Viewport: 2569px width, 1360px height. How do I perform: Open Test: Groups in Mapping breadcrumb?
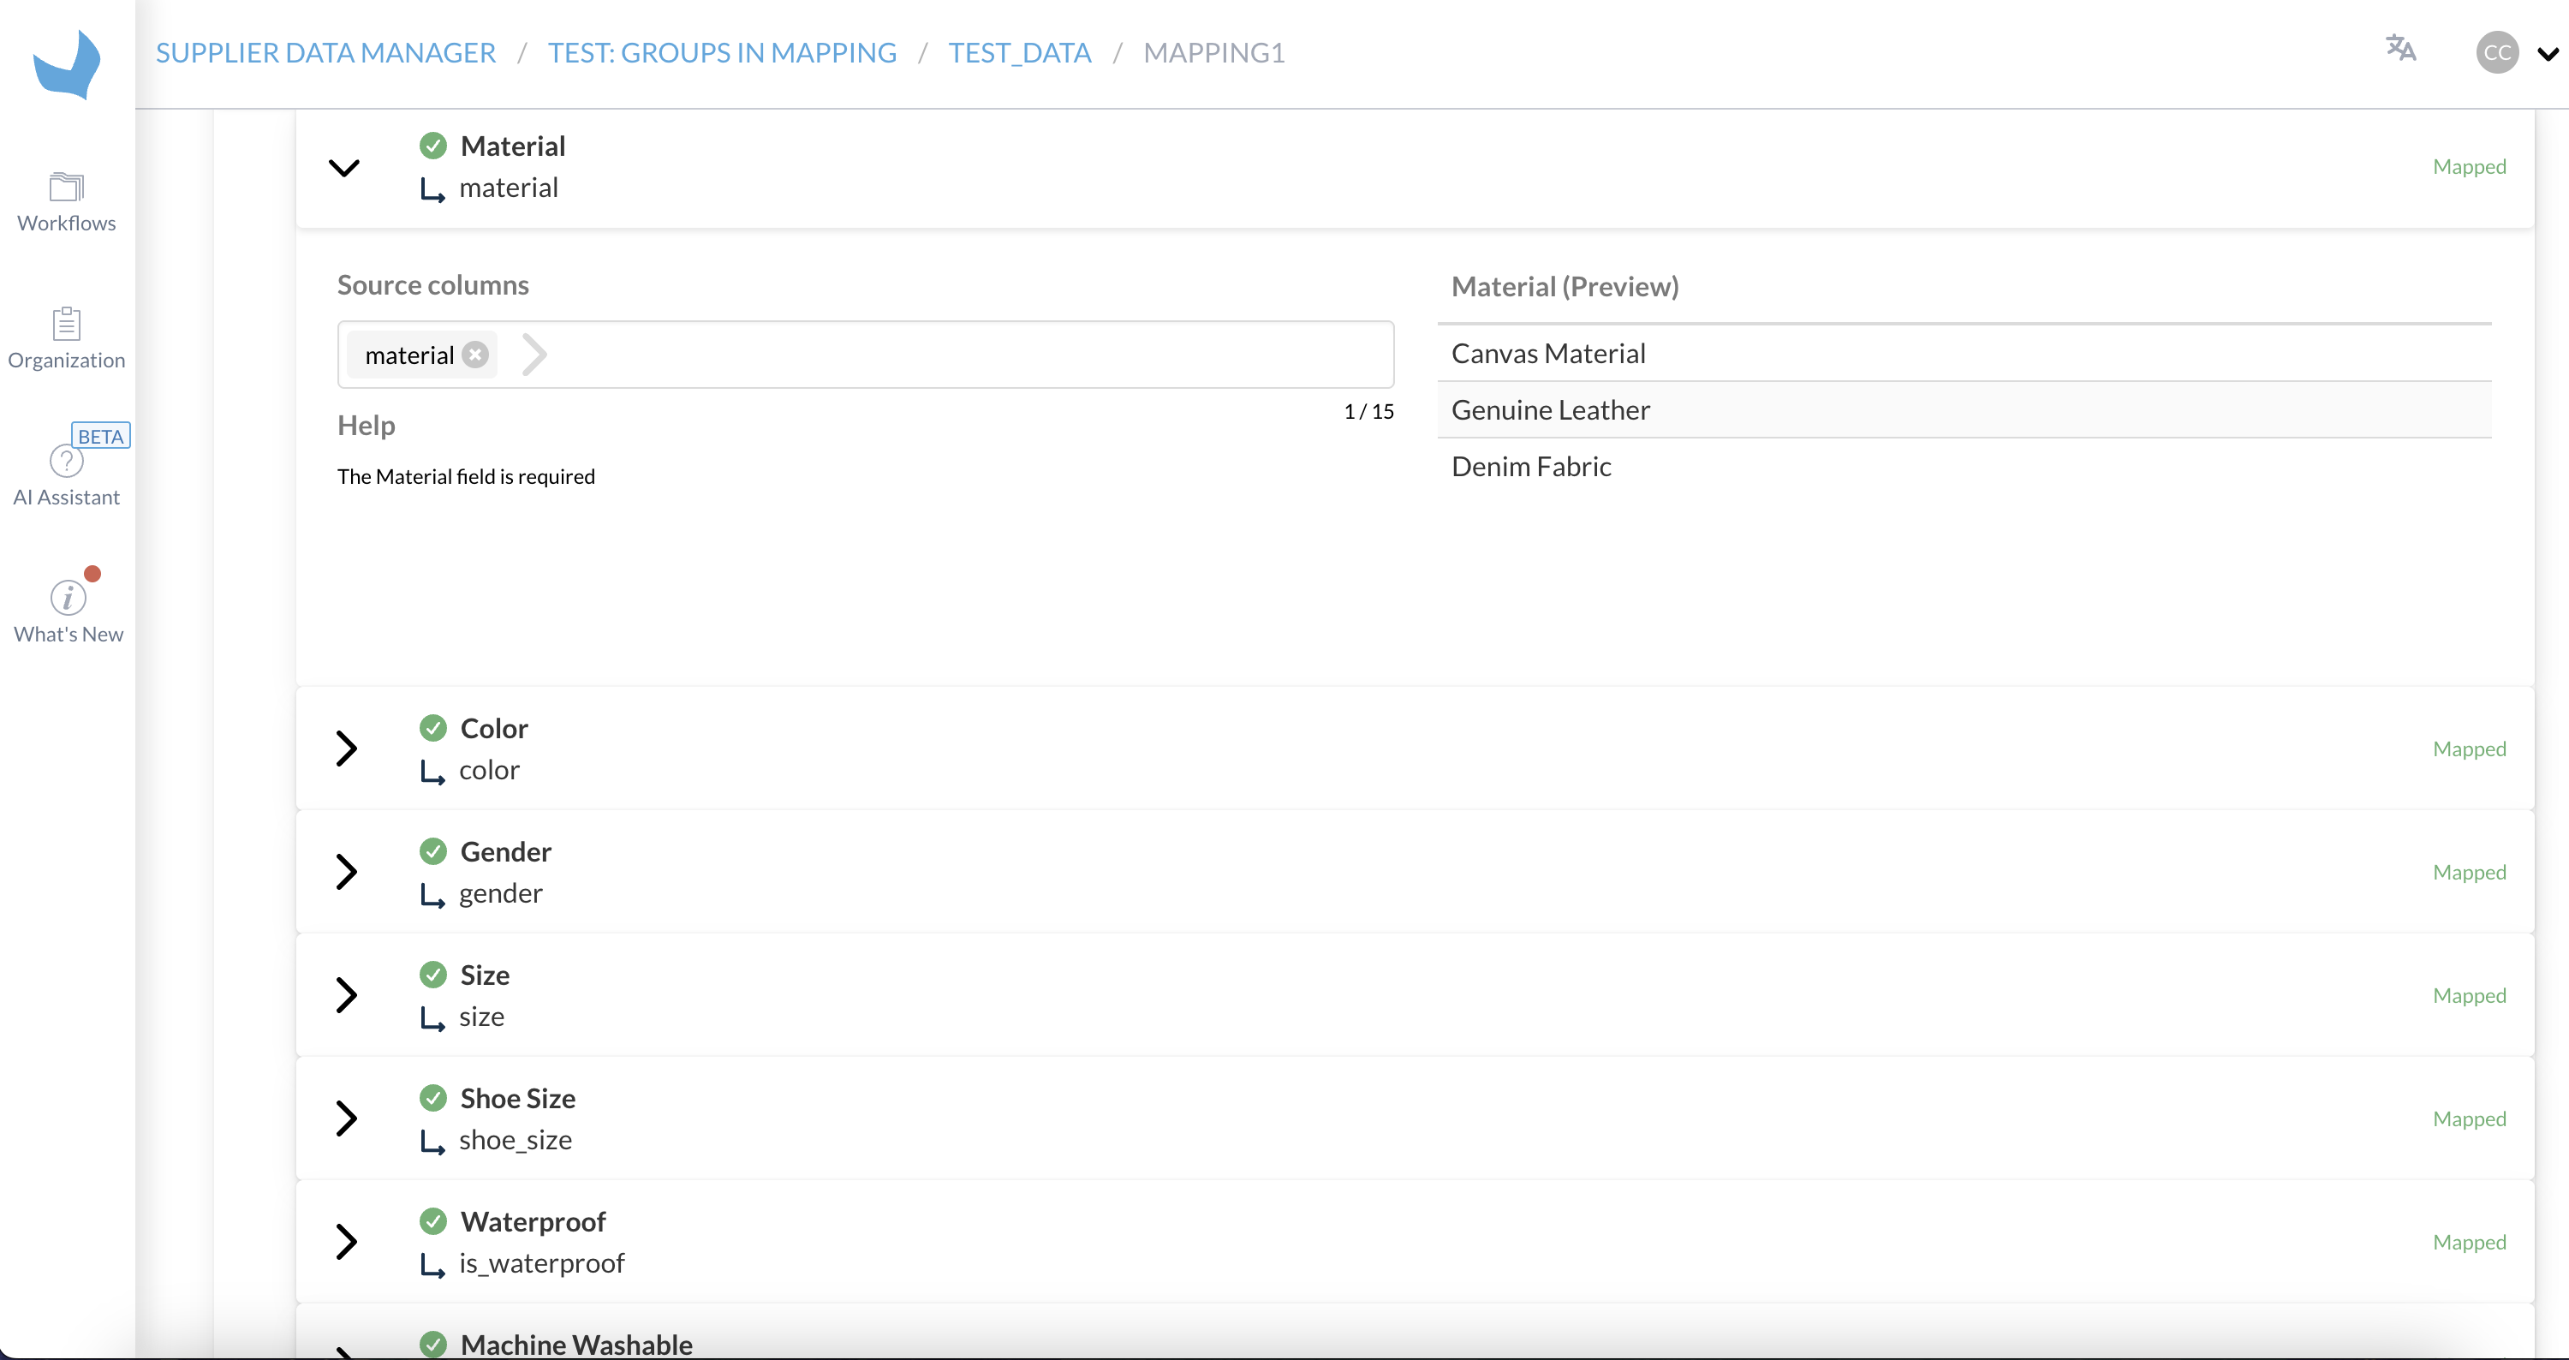click(722, 53)
